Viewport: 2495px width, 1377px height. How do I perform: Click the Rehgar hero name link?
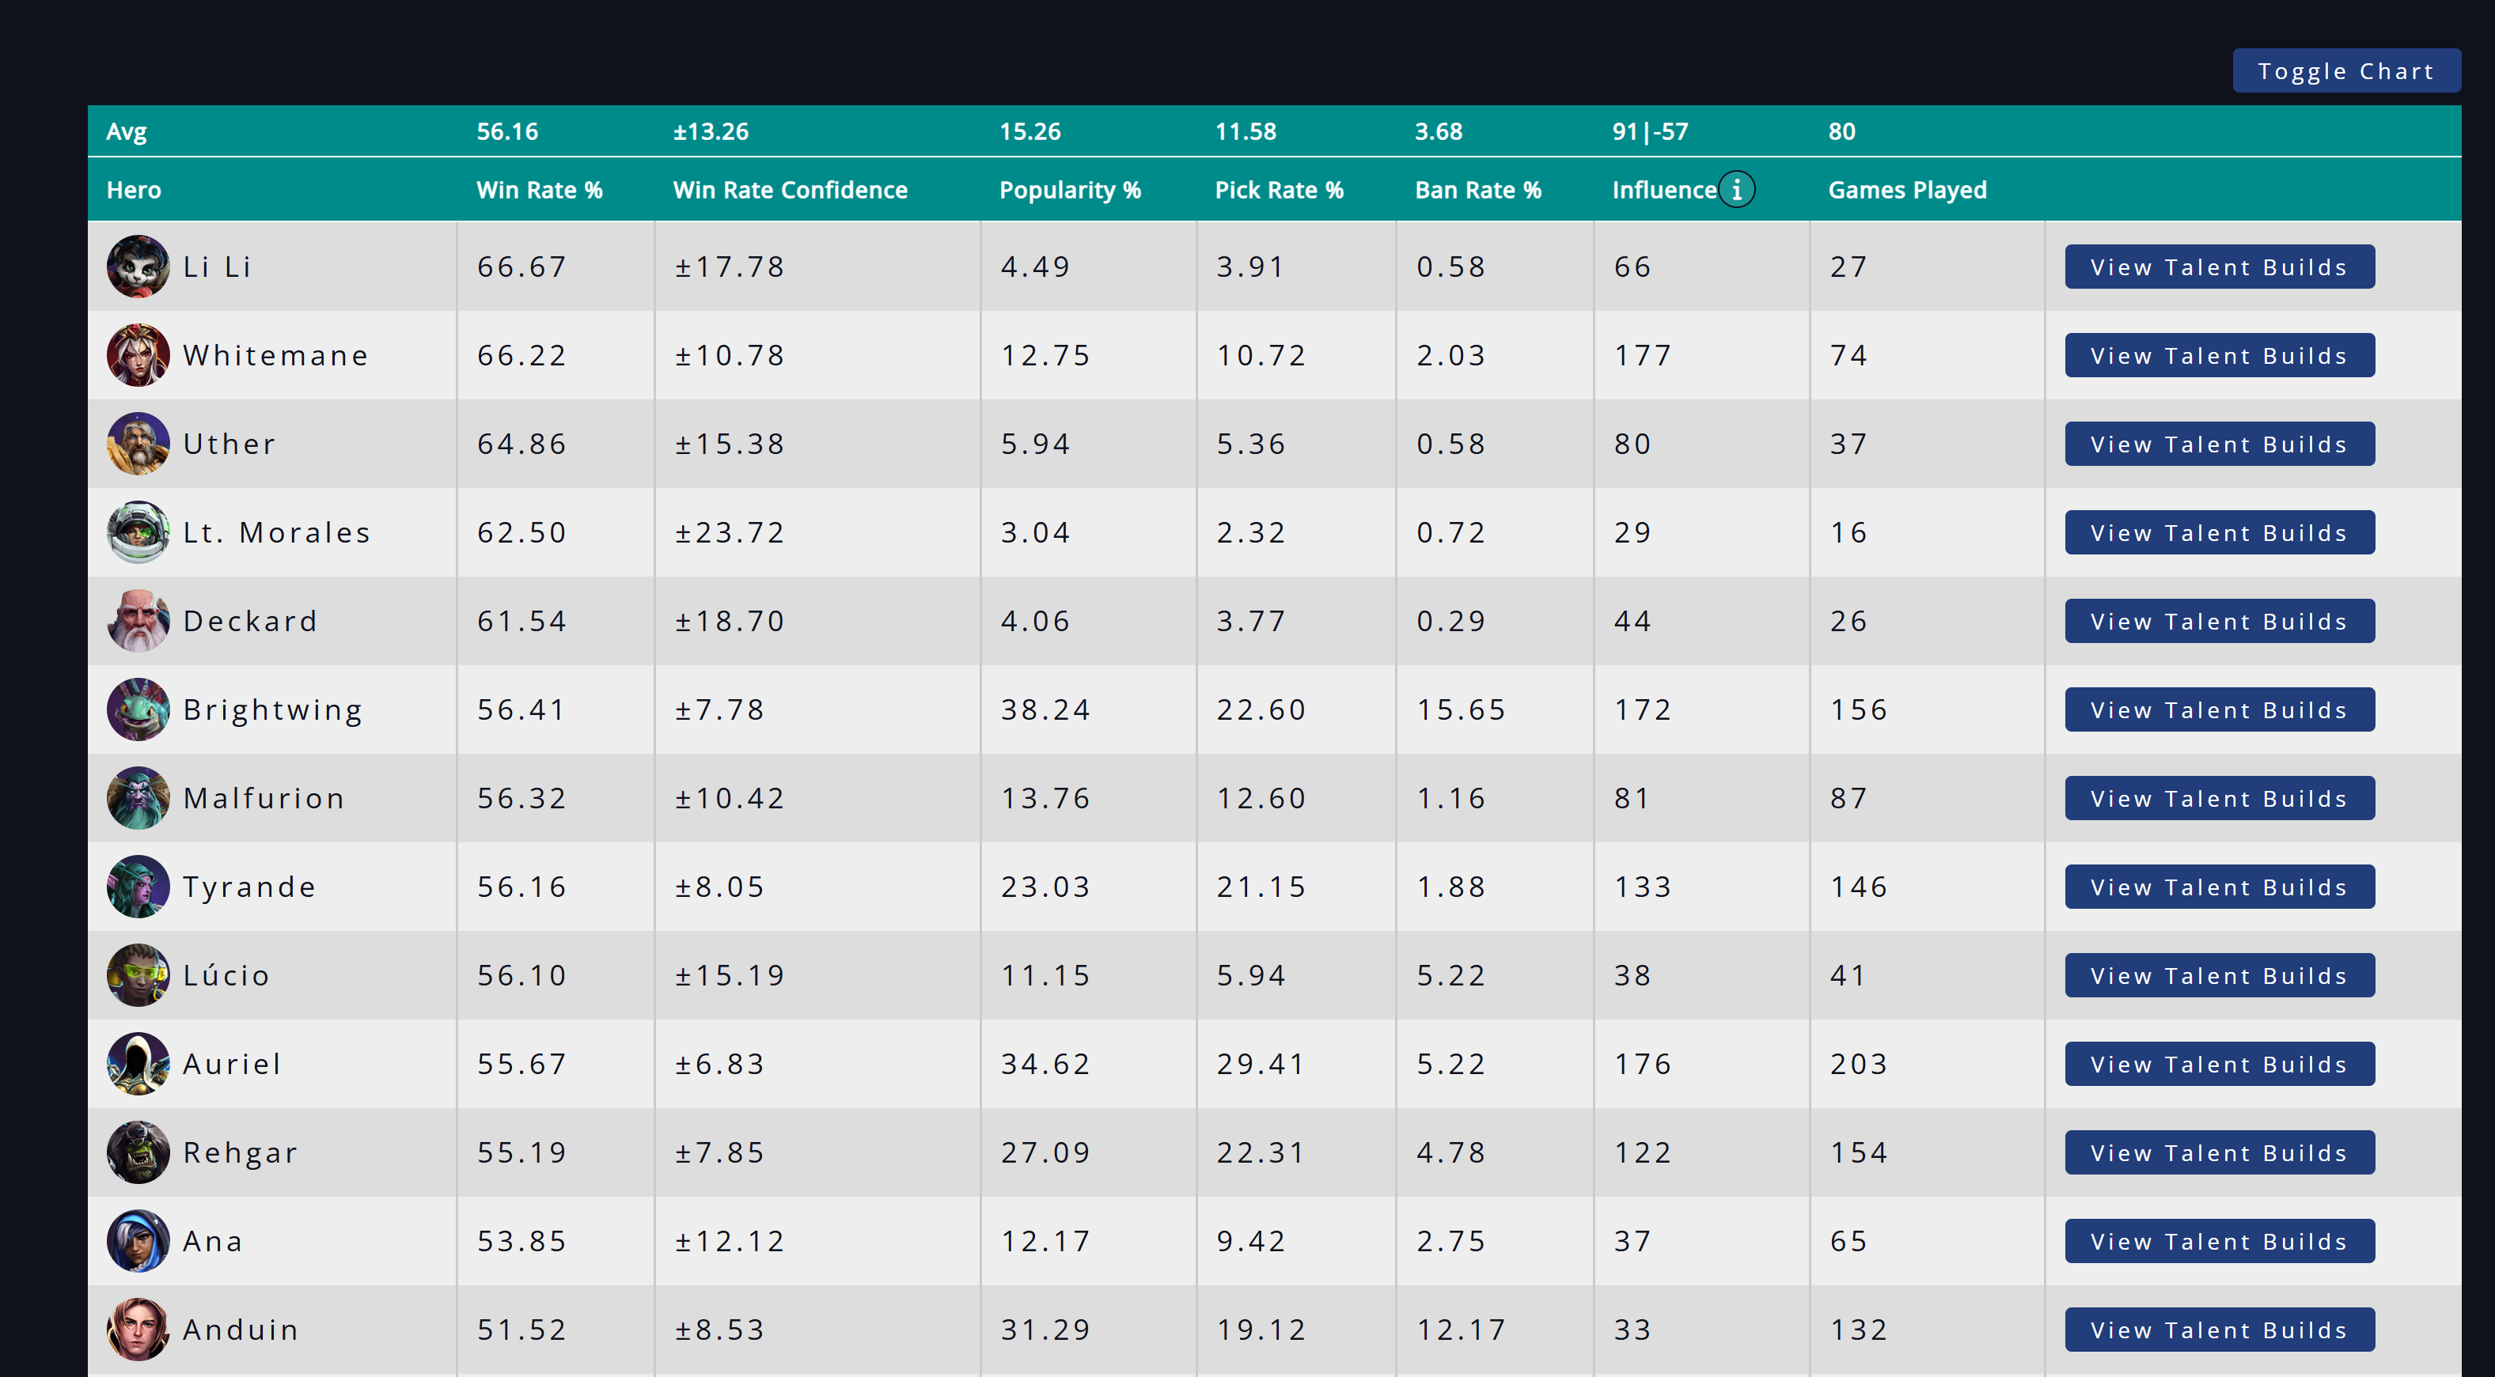pos(241,1152)
